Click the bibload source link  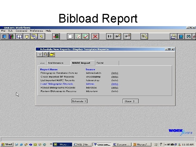90,84
